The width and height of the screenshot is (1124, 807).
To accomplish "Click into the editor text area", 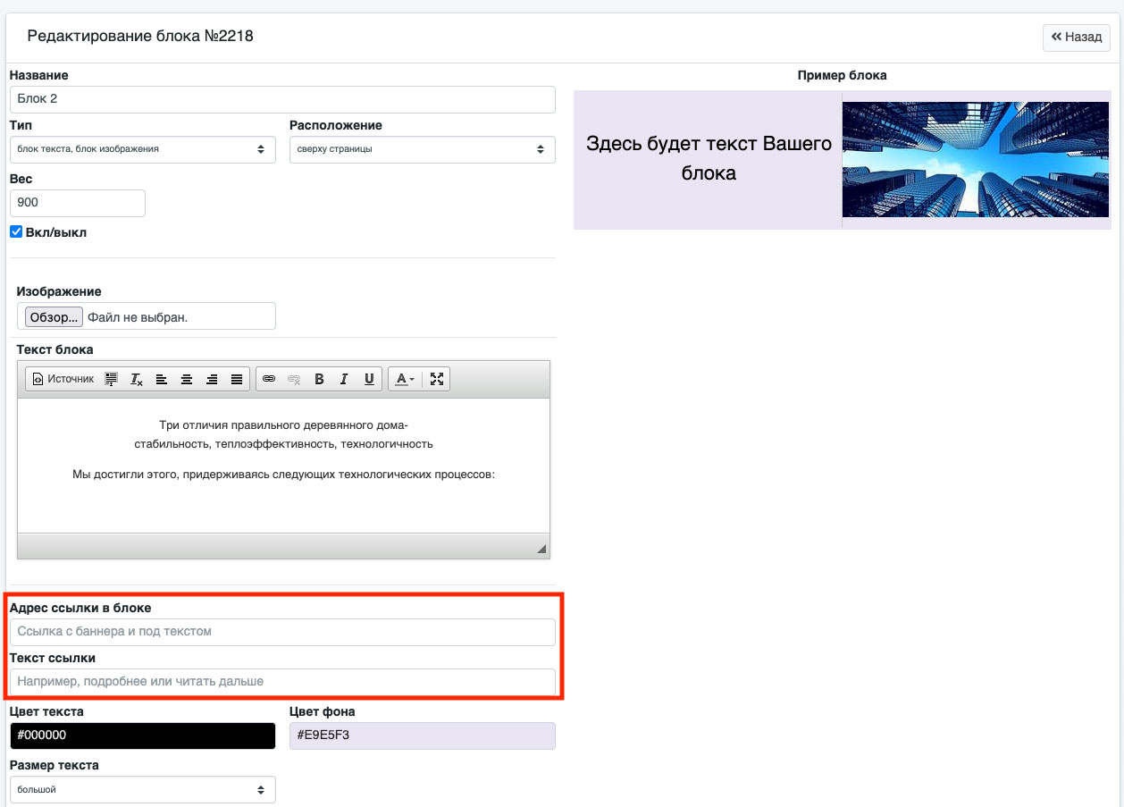I will (283, 466).
